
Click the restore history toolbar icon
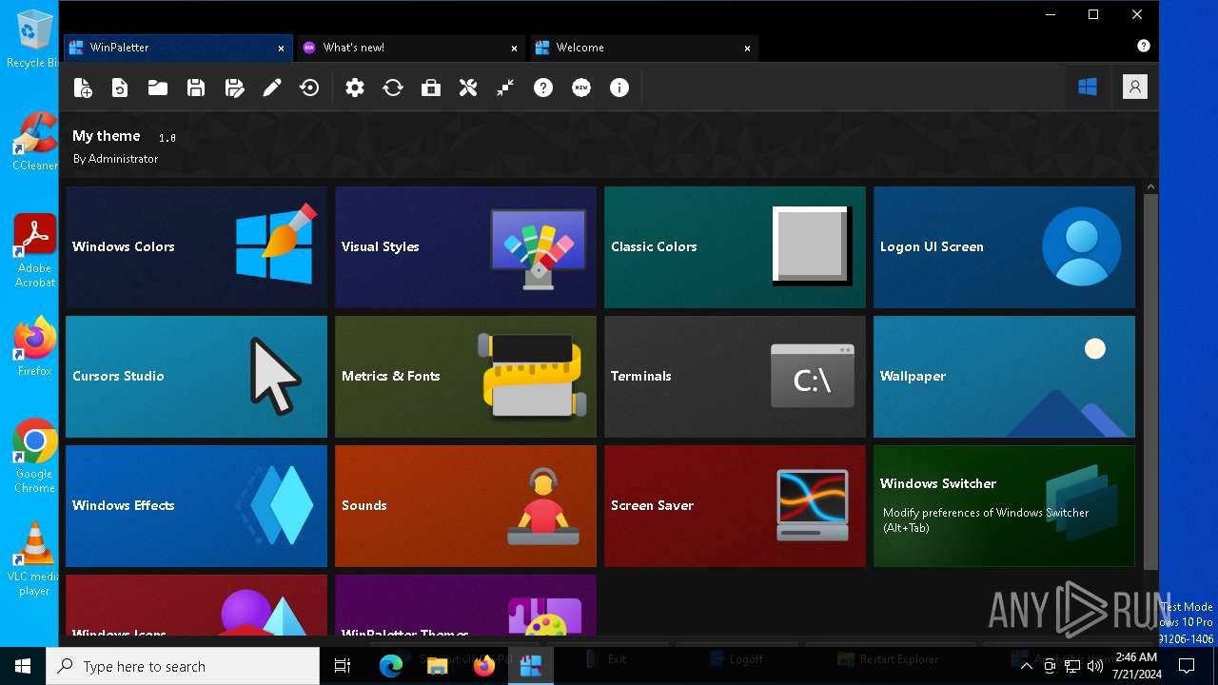309,88
